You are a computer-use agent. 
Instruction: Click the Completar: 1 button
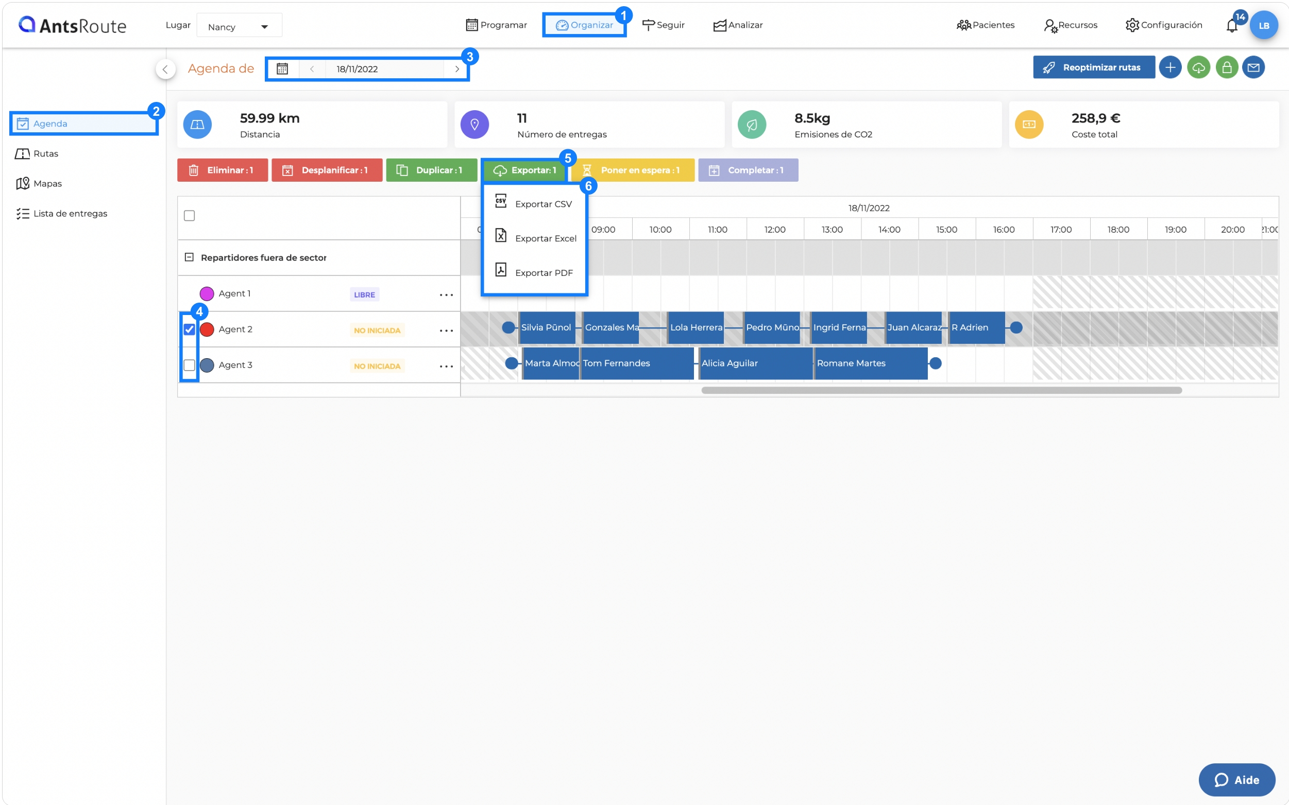pyautogui.click(x=748, y=170)
